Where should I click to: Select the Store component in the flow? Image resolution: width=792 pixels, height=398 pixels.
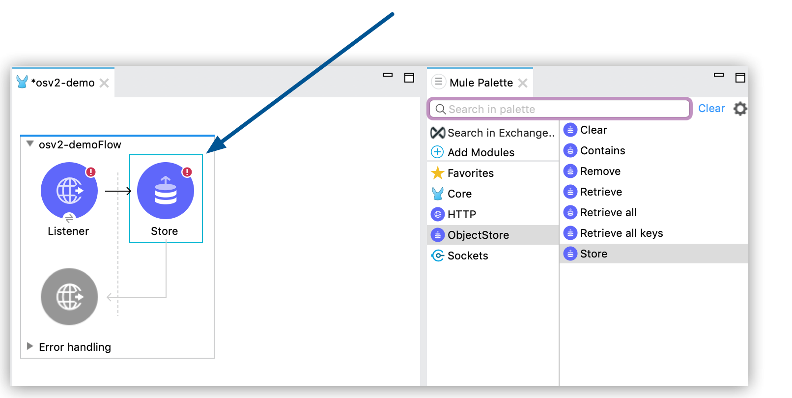click(166, 191)
